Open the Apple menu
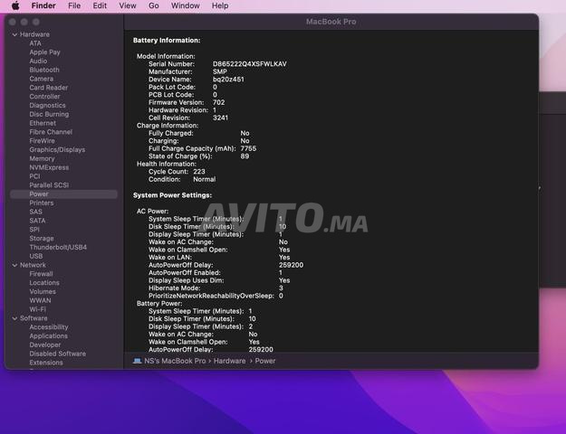The image size is (566, 434). pyautogui.click(x=15, y=5)
